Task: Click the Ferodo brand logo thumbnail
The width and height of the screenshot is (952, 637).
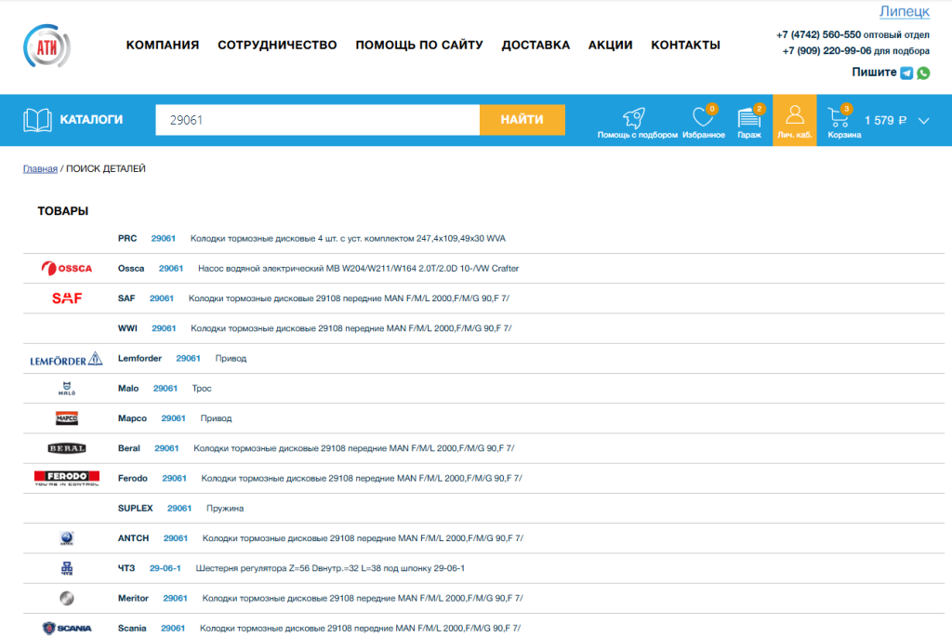Action: point(66,478)
